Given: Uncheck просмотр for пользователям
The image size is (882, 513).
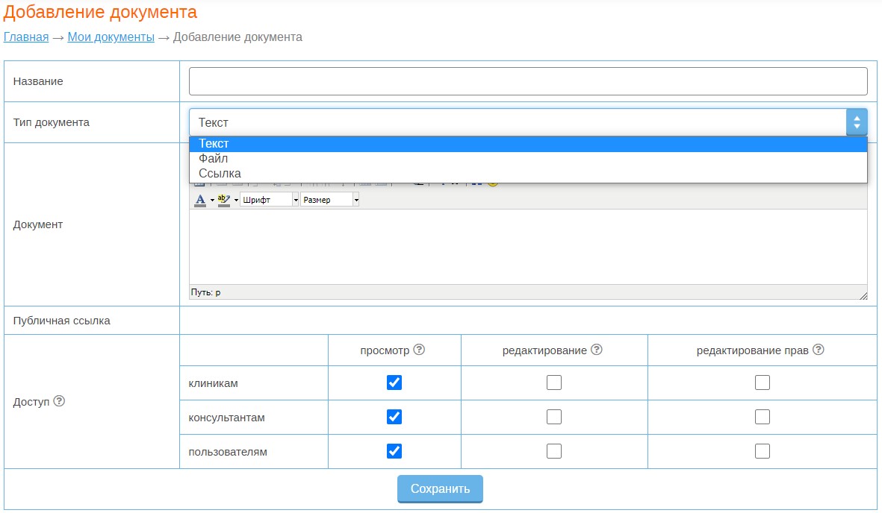Looking at the screenshot, I should pyautogui.click(x=394, y=451).
